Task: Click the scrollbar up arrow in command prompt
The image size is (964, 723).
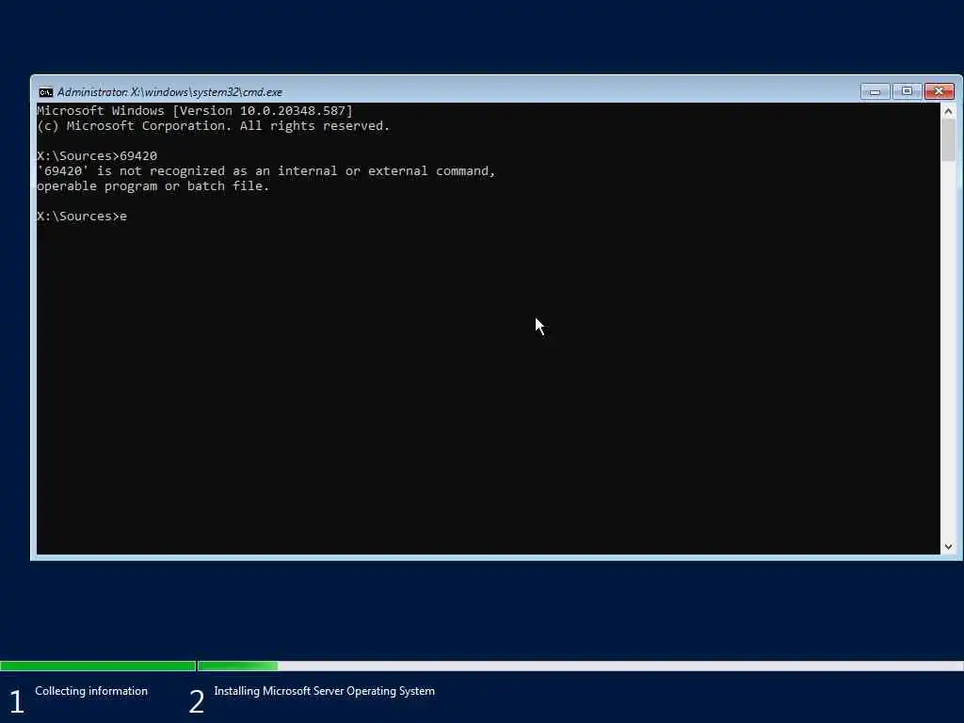Action: (948, 111)
